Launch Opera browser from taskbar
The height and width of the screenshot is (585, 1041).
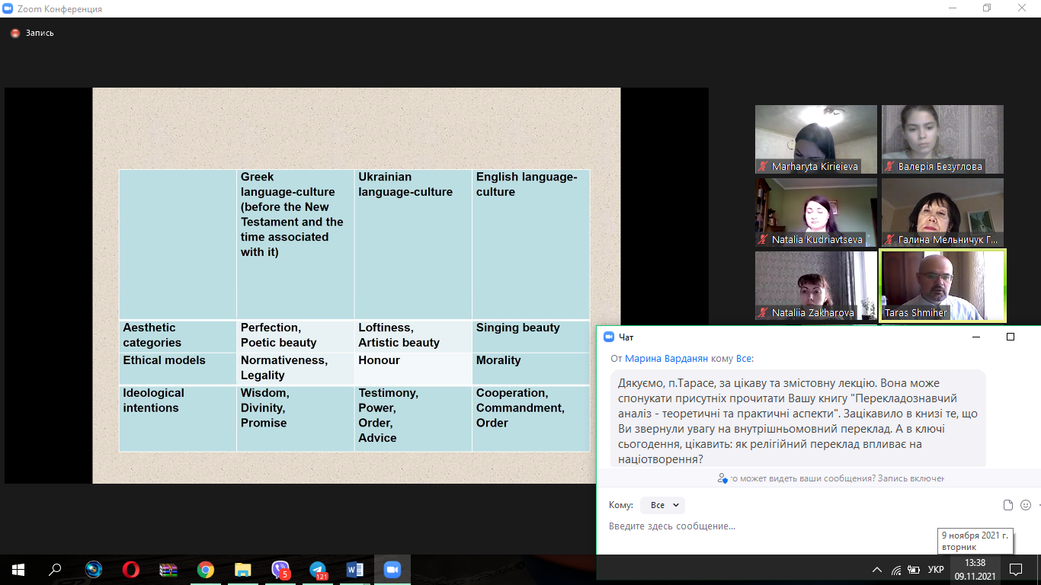(x=131, y=570)
